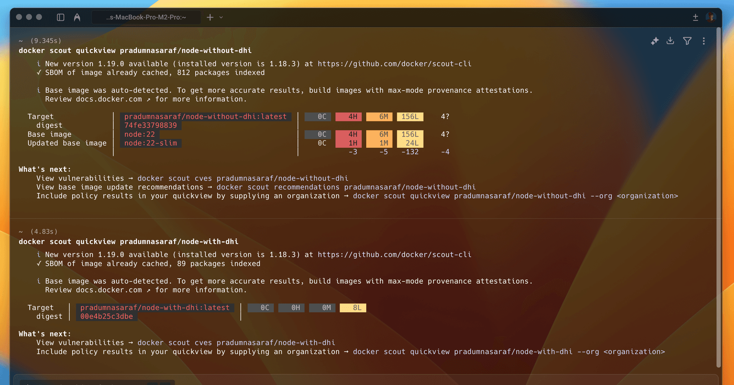Open the github.com/docker/scout-cli link in second block

(395, 255)
